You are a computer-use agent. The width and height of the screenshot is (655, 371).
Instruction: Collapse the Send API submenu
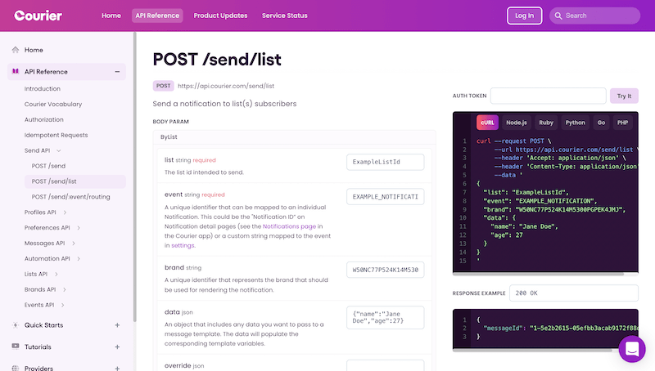click(58, 151)
